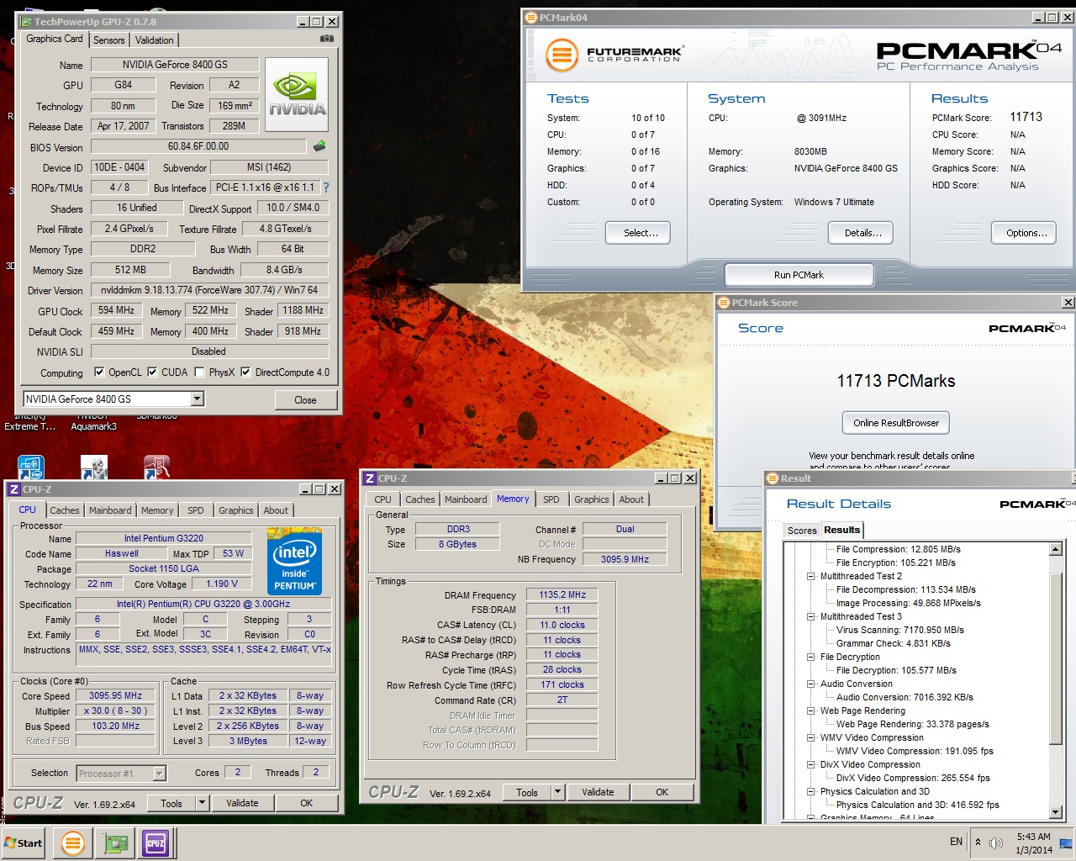The image size is (1076, 861).
Task: Switch to Sensors tab in GPU-Z
Action: [x=109, y=40]
